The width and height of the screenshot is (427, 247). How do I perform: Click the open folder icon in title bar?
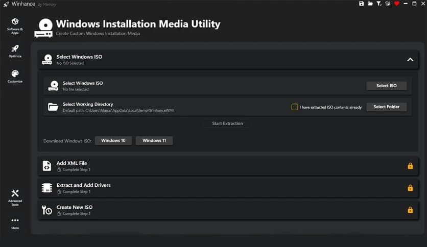[370, 4]
